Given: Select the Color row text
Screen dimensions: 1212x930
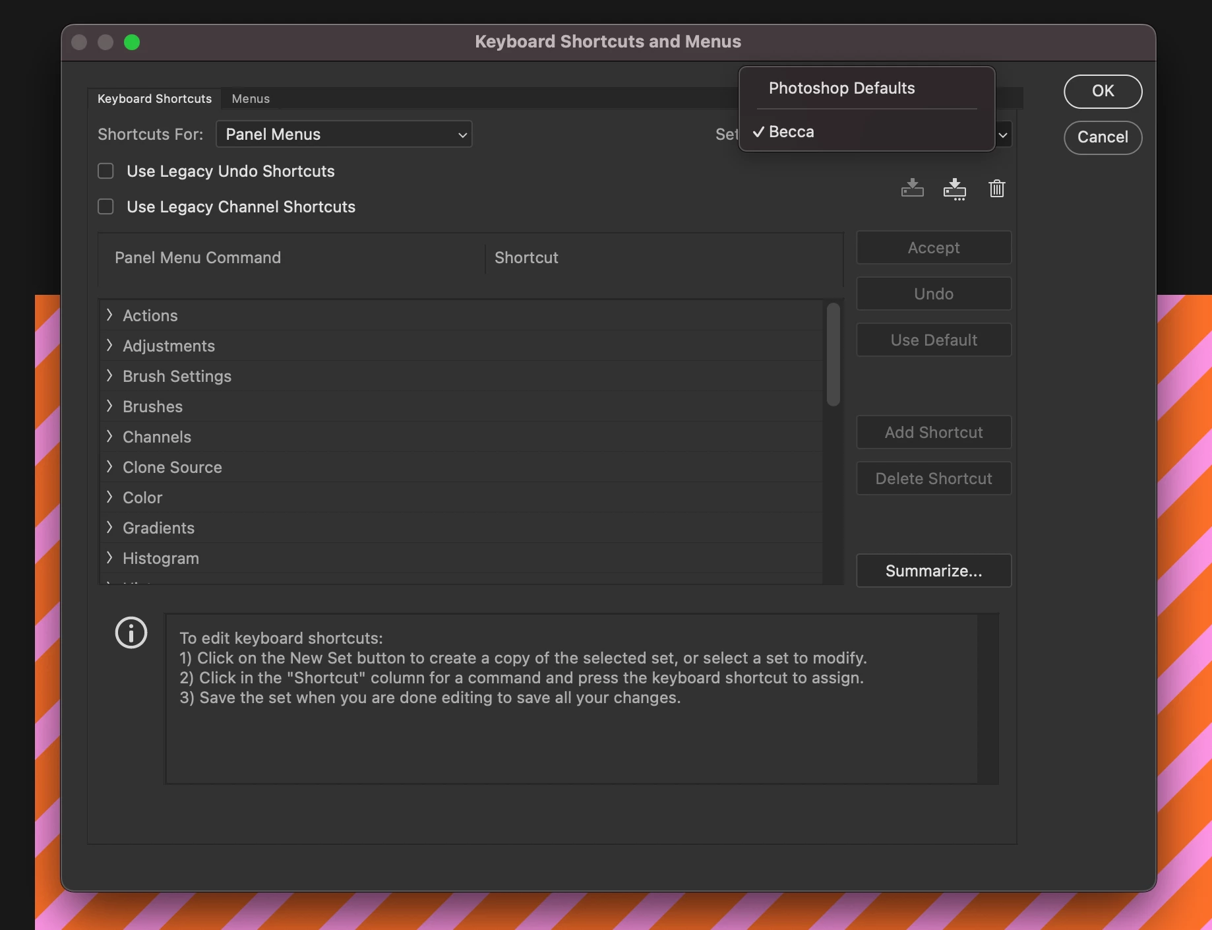Looking at the screenshot, I should (142, 498).
